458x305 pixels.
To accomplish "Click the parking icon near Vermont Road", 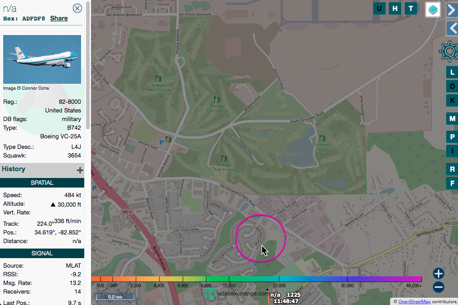I will 161,142.
